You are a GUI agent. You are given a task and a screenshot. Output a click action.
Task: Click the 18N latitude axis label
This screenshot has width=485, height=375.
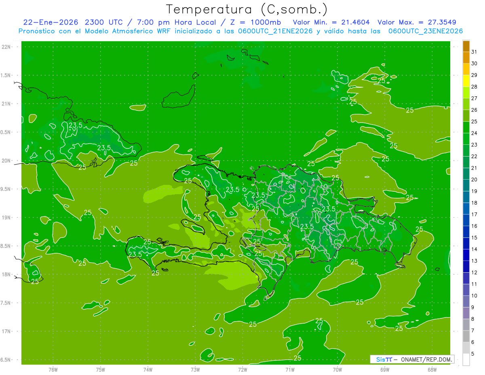(6, 274)
